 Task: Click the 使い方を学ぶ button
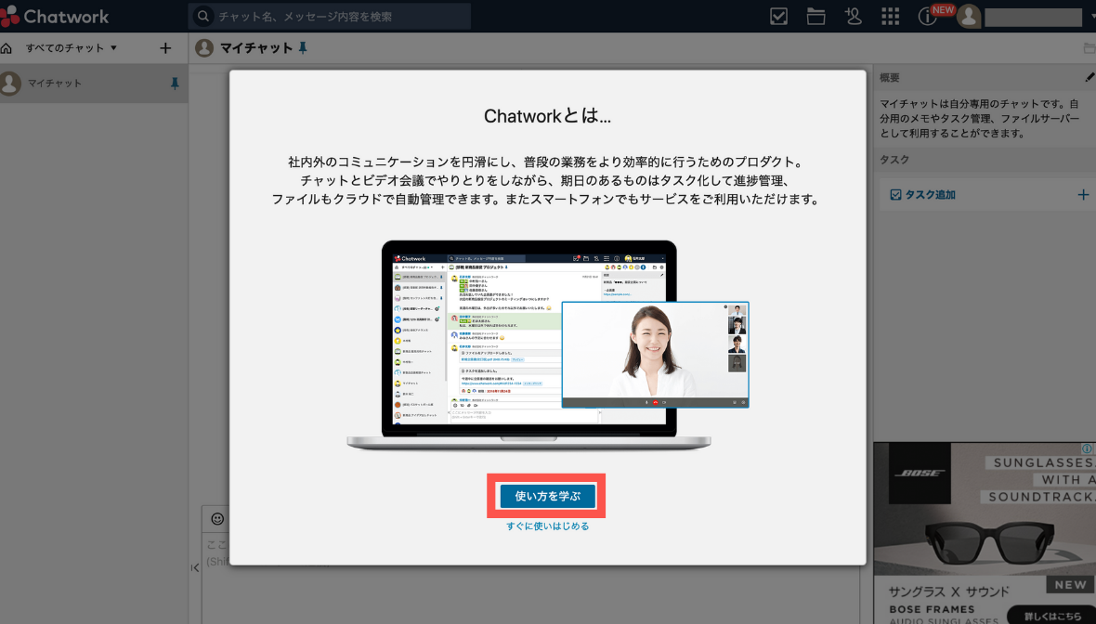click(547, 496)
